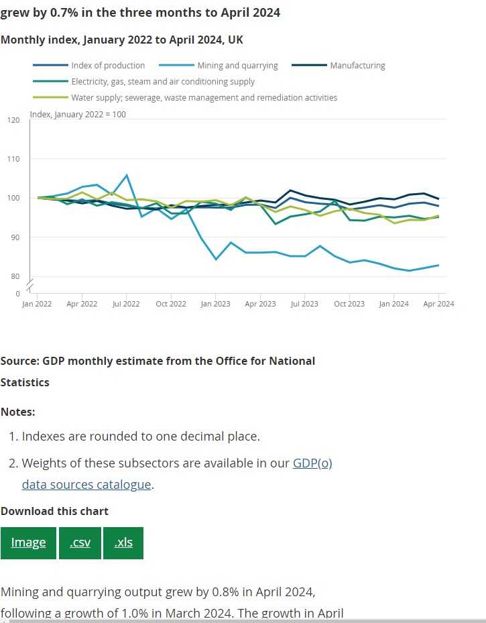Click the Source: GDP monthly estimate text
The height and width of the screenshot is (623, 486).
[x=158, y=361]
